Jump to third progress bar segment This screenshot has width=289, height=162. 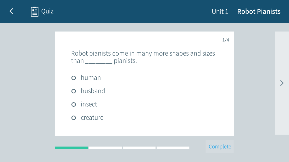pos(139,148)
